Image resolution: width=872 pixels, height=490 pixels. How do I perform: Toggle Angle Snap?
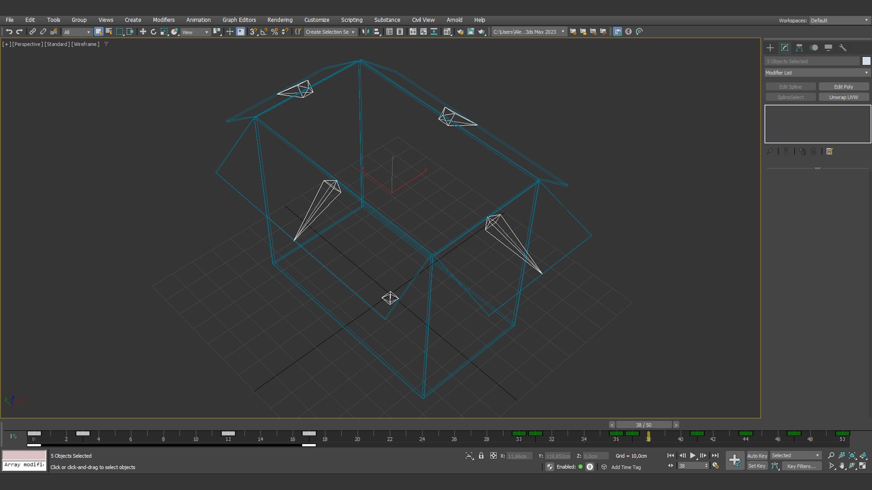tap(264, 32)
